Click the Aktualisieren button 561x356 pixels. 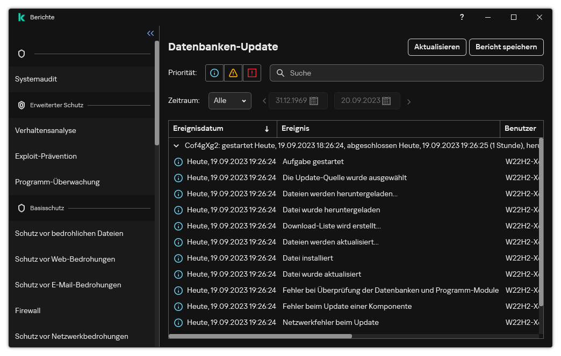pos(436,47)
